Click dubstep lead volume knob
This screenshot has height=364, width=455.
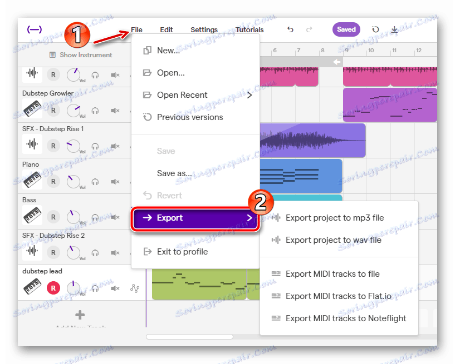(73, 287)
